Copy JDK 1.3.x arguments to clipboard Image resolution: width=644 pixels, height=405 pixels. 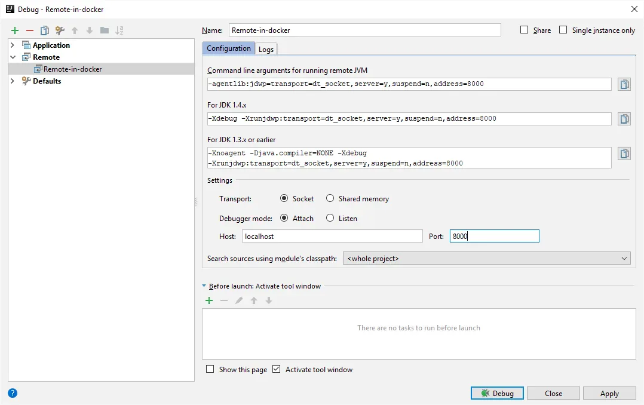[x=624, y=154]
